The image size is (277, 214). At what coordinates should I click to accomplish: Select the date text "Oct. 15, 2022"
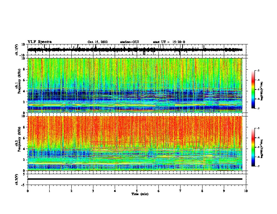click(x=98, y=42)
